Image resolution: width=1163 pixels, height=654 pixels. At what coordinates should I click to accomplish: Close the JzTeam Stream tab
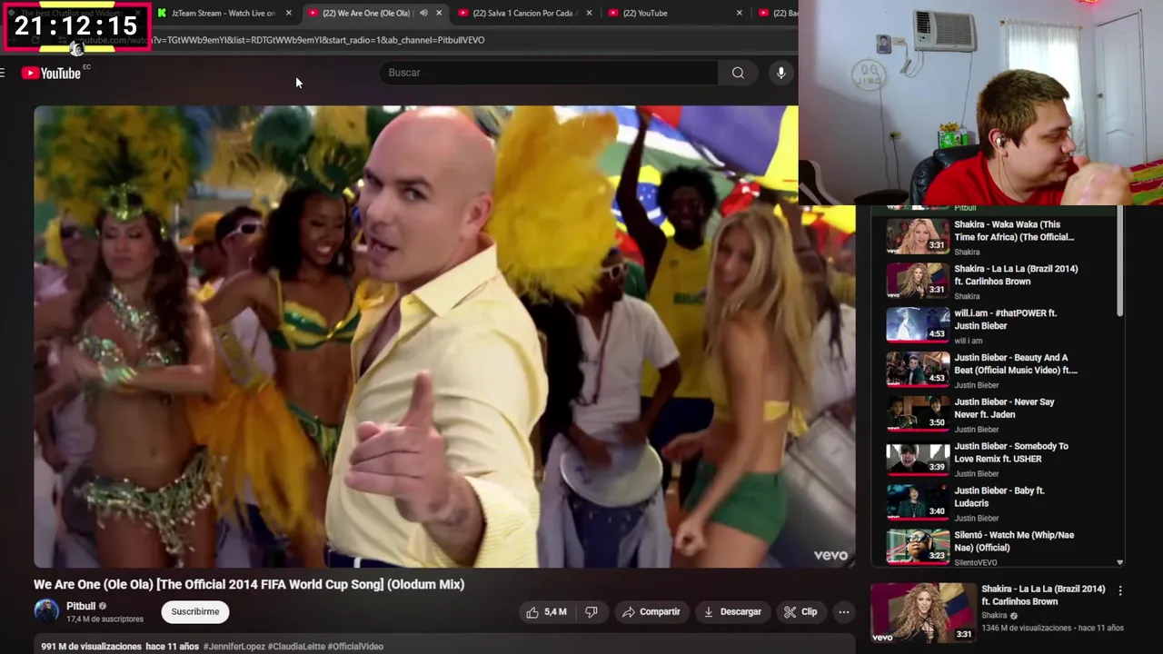coord(289,13)
